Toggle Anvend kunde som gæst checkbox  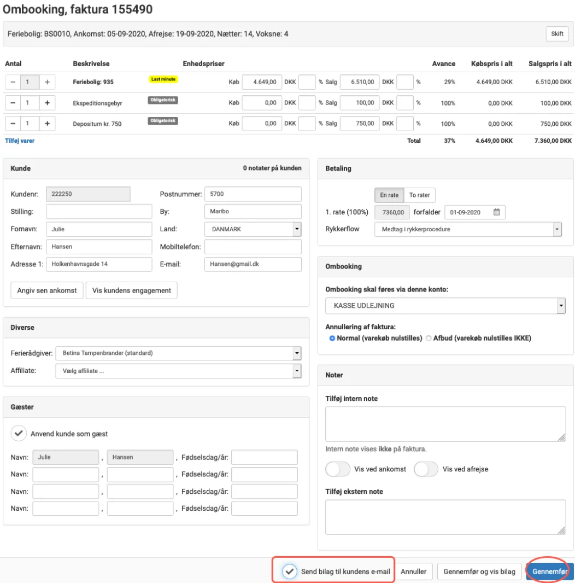19,434
